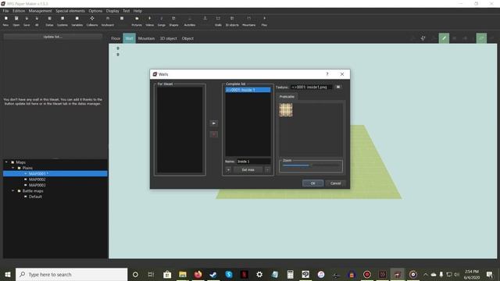
Task: Select MAP0002 in the map tree
Action: click(37, 180)
